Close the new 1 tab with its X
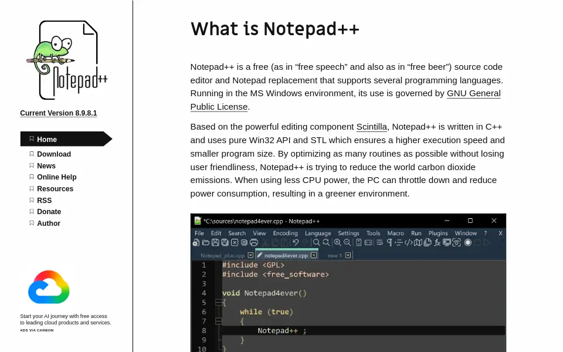 coord(348,255)
